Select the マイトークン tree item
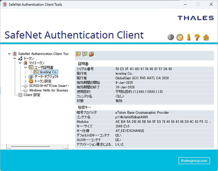The image size is (218, 171). [36, 63]
